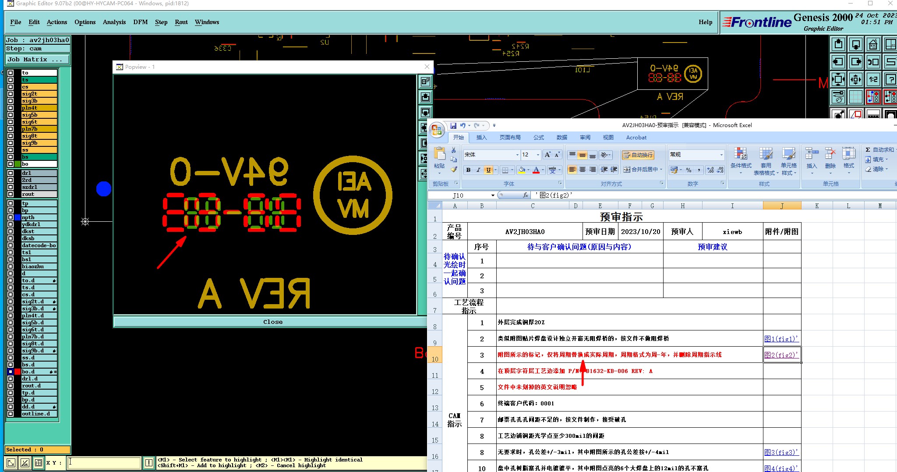This screenshot has width=897, height=472.
Task: Click the 自动换行 wrap text button
Action: coord(639,155)
